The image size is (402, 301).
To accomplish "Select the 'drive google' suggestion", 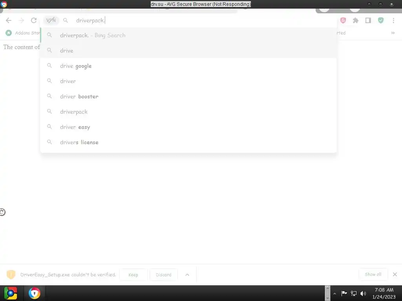I will pyautogui.click(x=188, y=66).
